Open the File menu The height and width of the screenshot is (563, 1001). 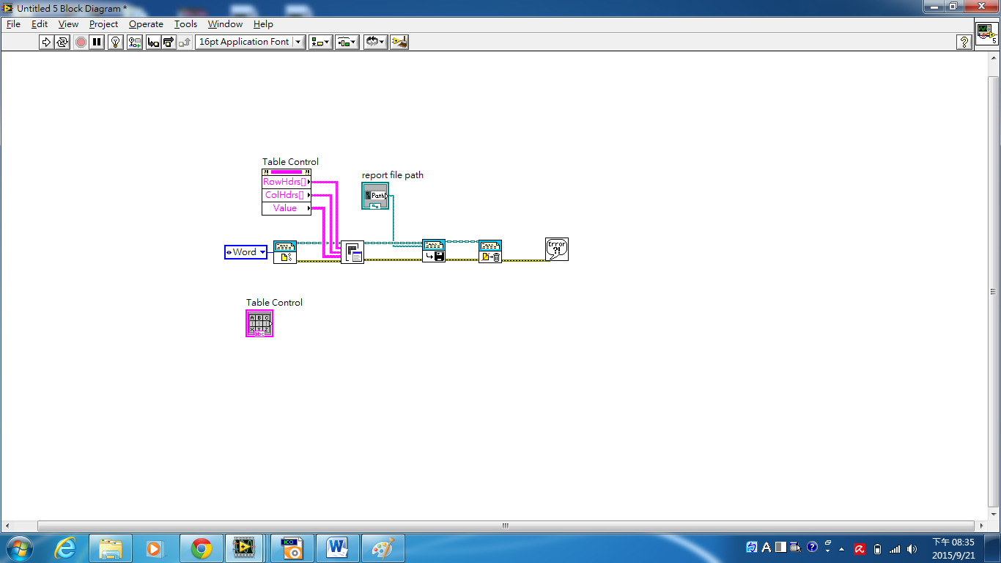13,24
